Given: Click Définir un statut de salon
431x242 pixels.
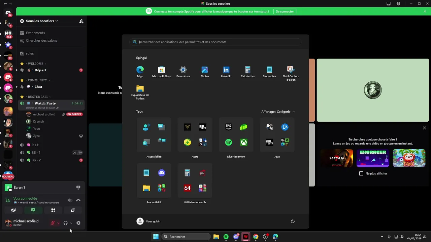Looking at the screenshot, I should click(x=42, y=108).
